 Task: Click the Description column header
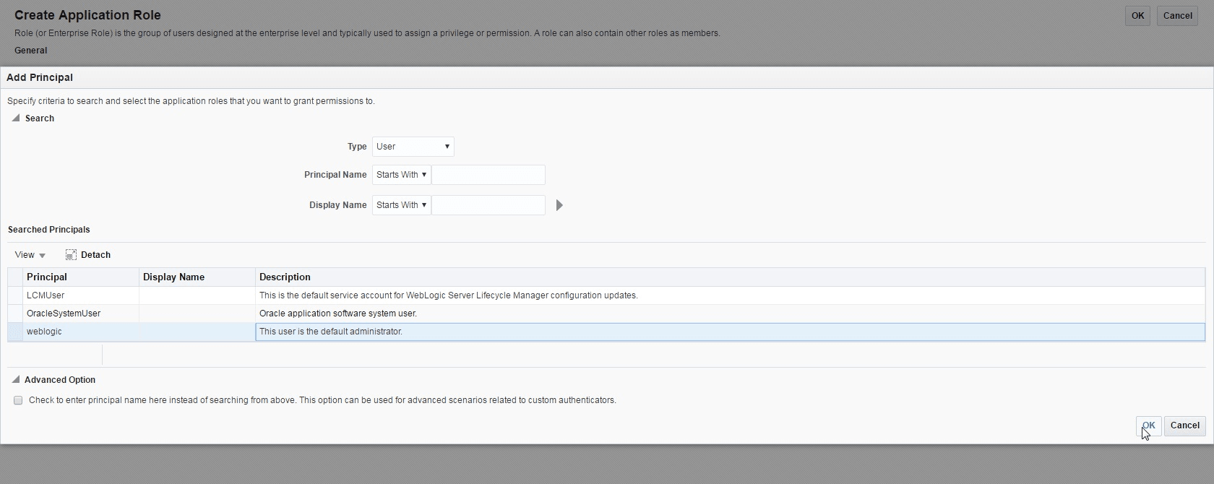[x=285, y=277]
